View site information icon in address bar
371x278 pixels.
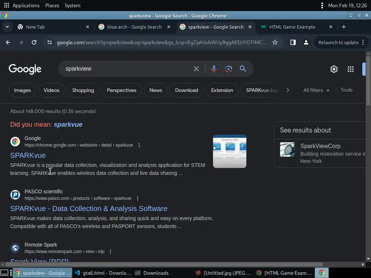50,42
